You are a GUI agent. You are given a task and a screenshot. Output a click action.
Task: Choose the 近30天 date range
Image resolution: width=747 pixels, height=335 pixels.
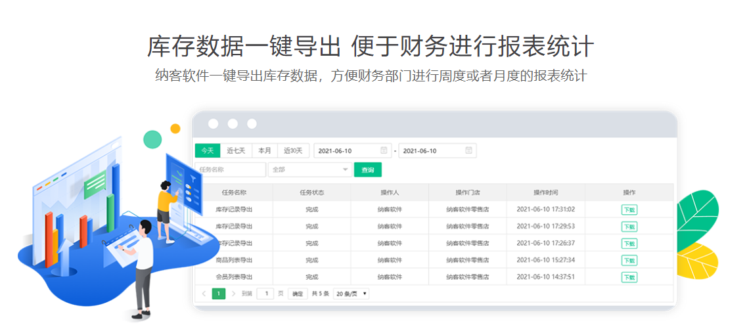pos(293,150)
